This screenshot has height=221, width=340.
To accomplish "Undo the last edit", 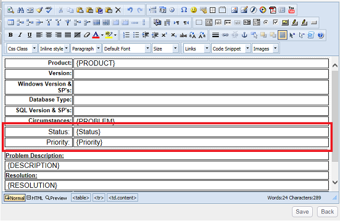I will point(130,10).
